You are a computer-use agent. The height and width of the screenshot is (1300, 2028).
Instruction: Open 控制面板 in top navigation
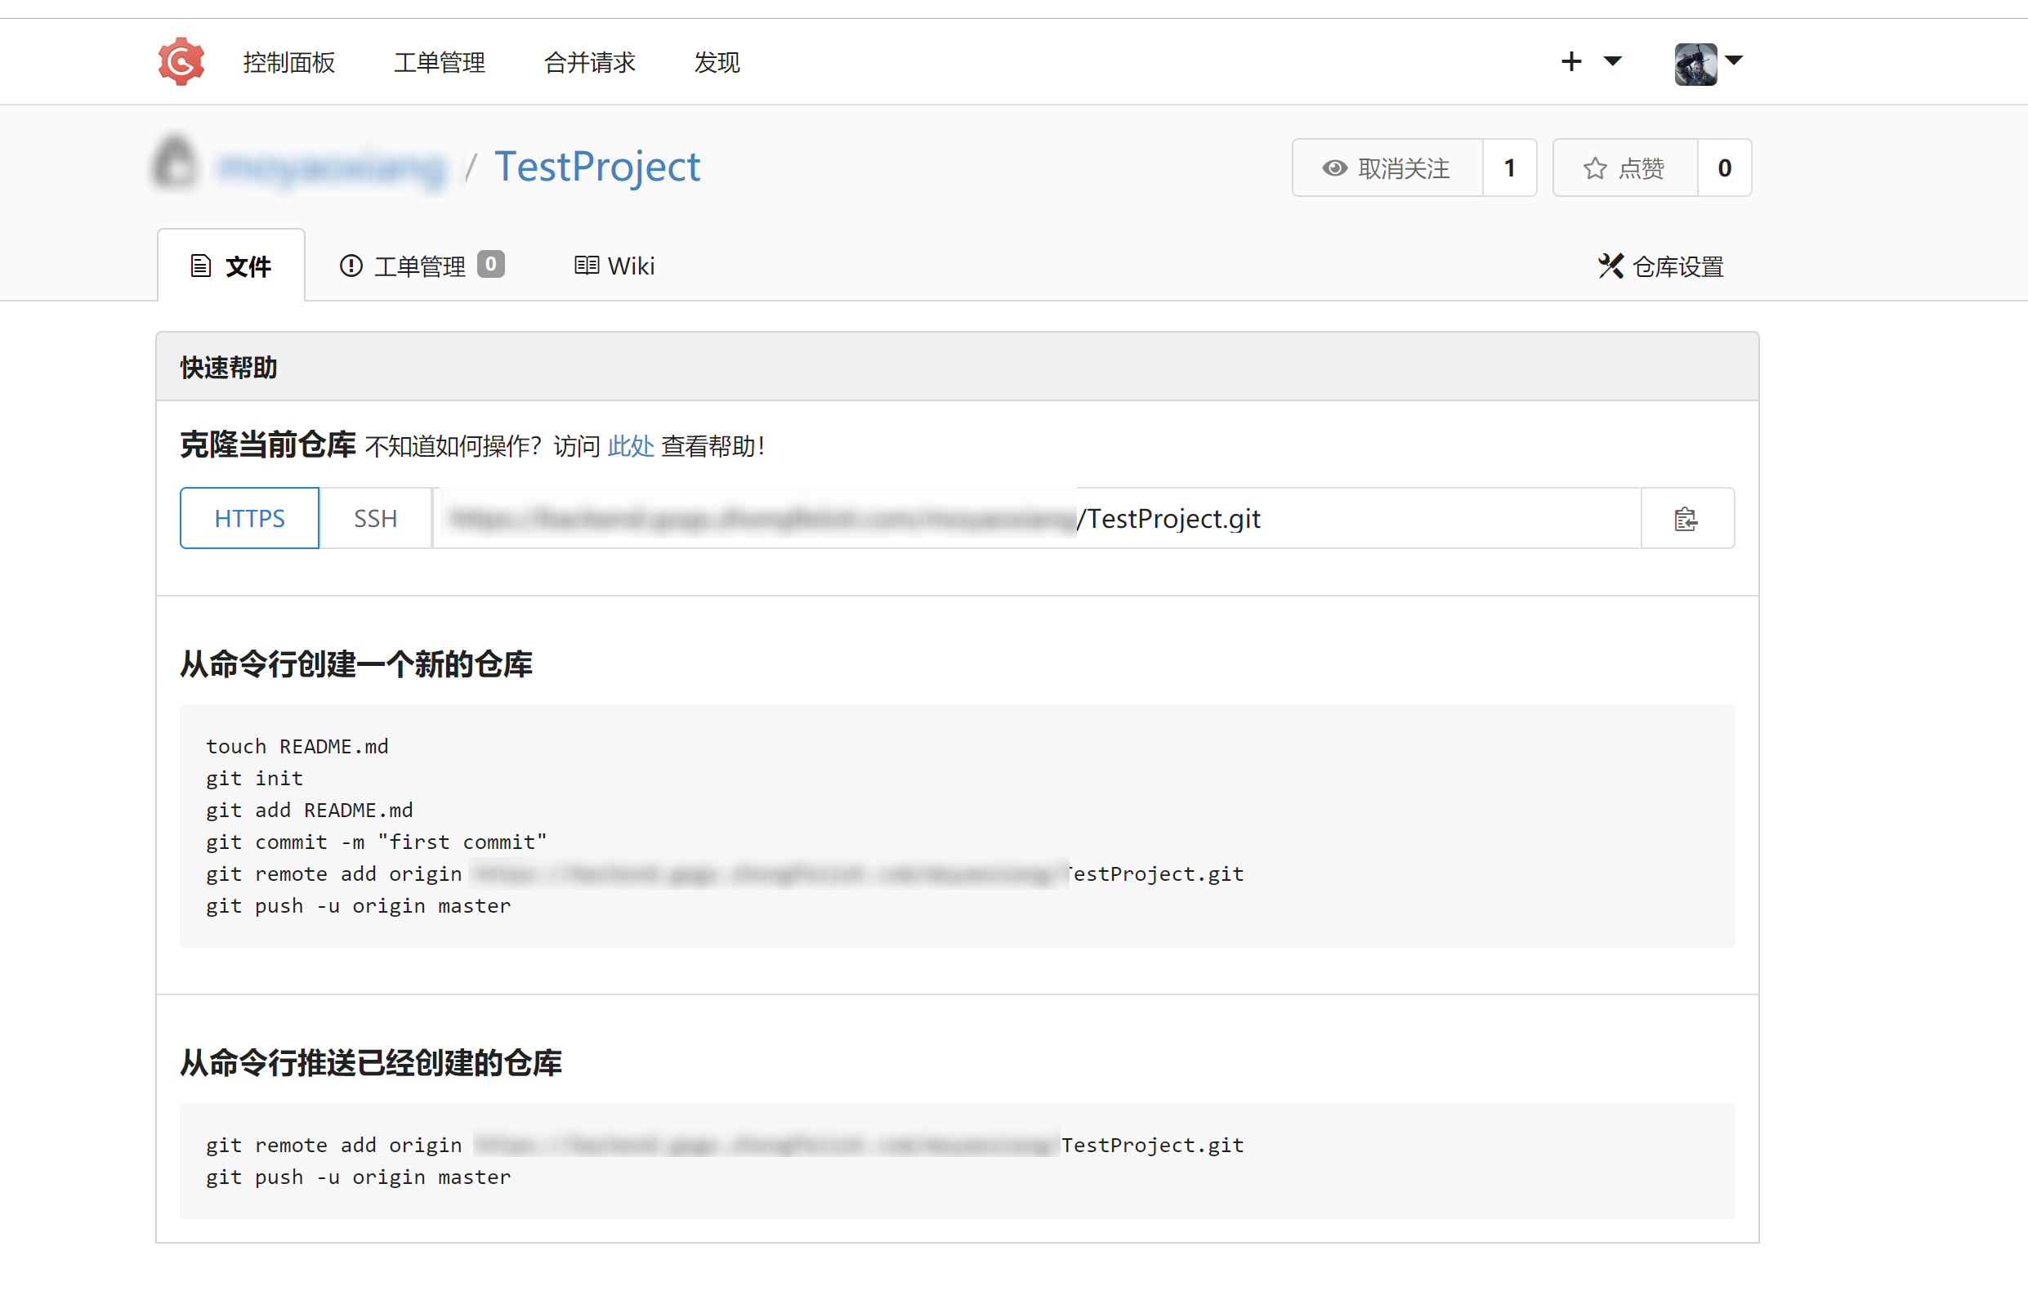[288, 62]
